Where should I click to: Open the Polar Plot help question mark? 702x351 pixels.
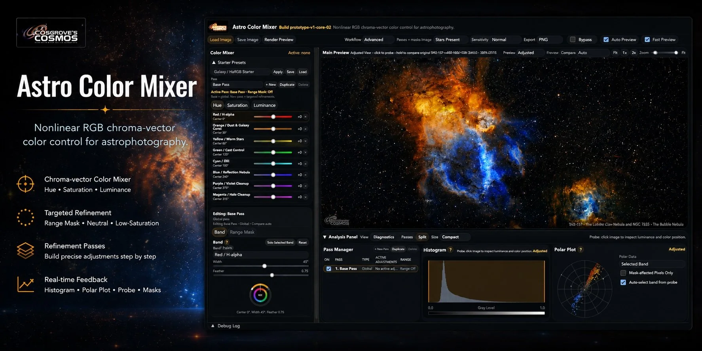tap(581, 250)
